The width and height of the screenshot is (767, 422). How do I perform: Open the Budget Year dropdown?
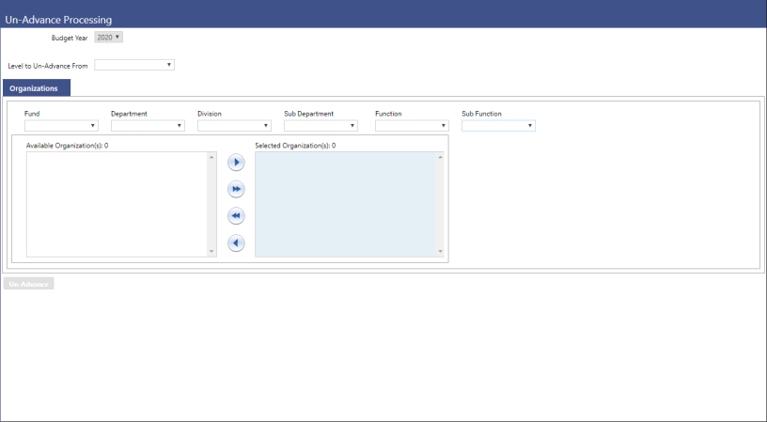click(109, 38)
